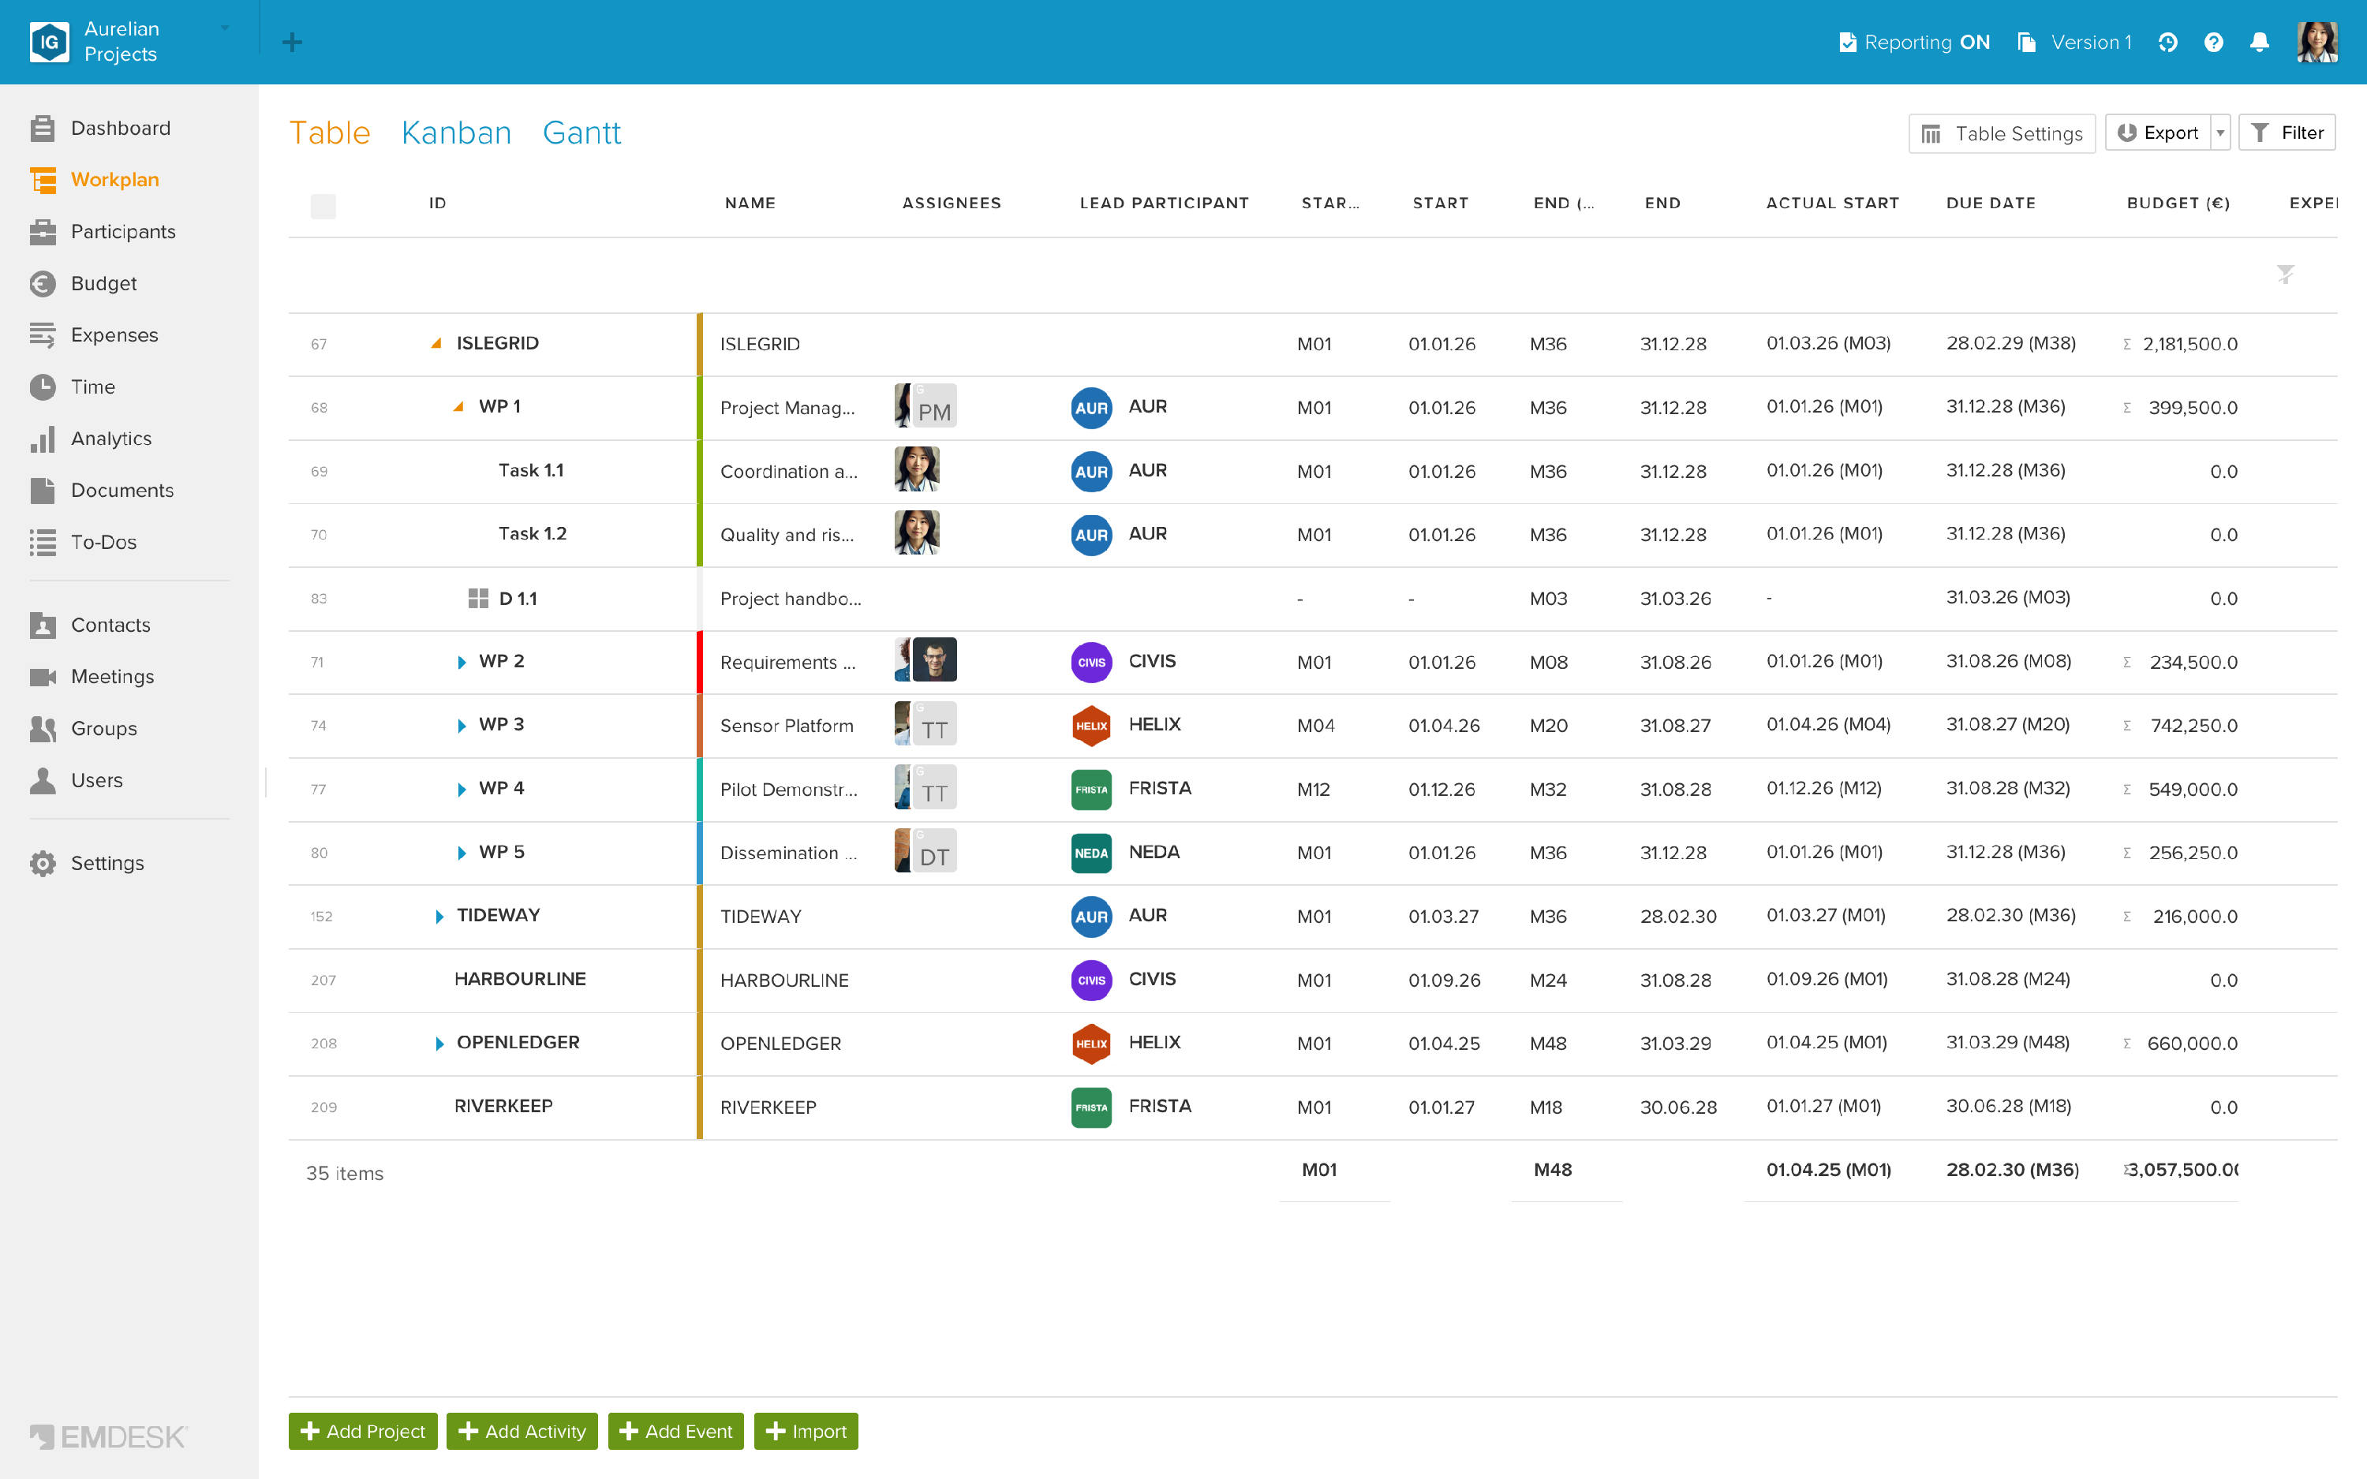Click the D 1.1 deliverable grid icon
Screen dimensions: 2367x1479
tap(477, 599)
